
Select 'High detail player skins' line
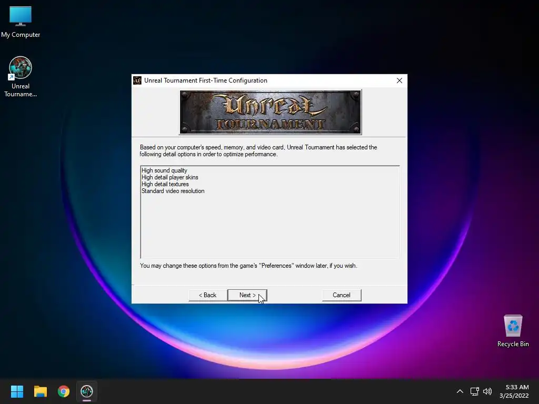click(x=170, y=177)
